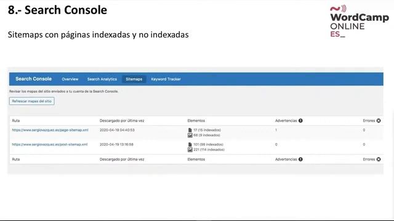394x221 pixels.
Task: Click page icon beside 17 (15 indexados)
Action: pyautogui.click(x=190, y=130)
